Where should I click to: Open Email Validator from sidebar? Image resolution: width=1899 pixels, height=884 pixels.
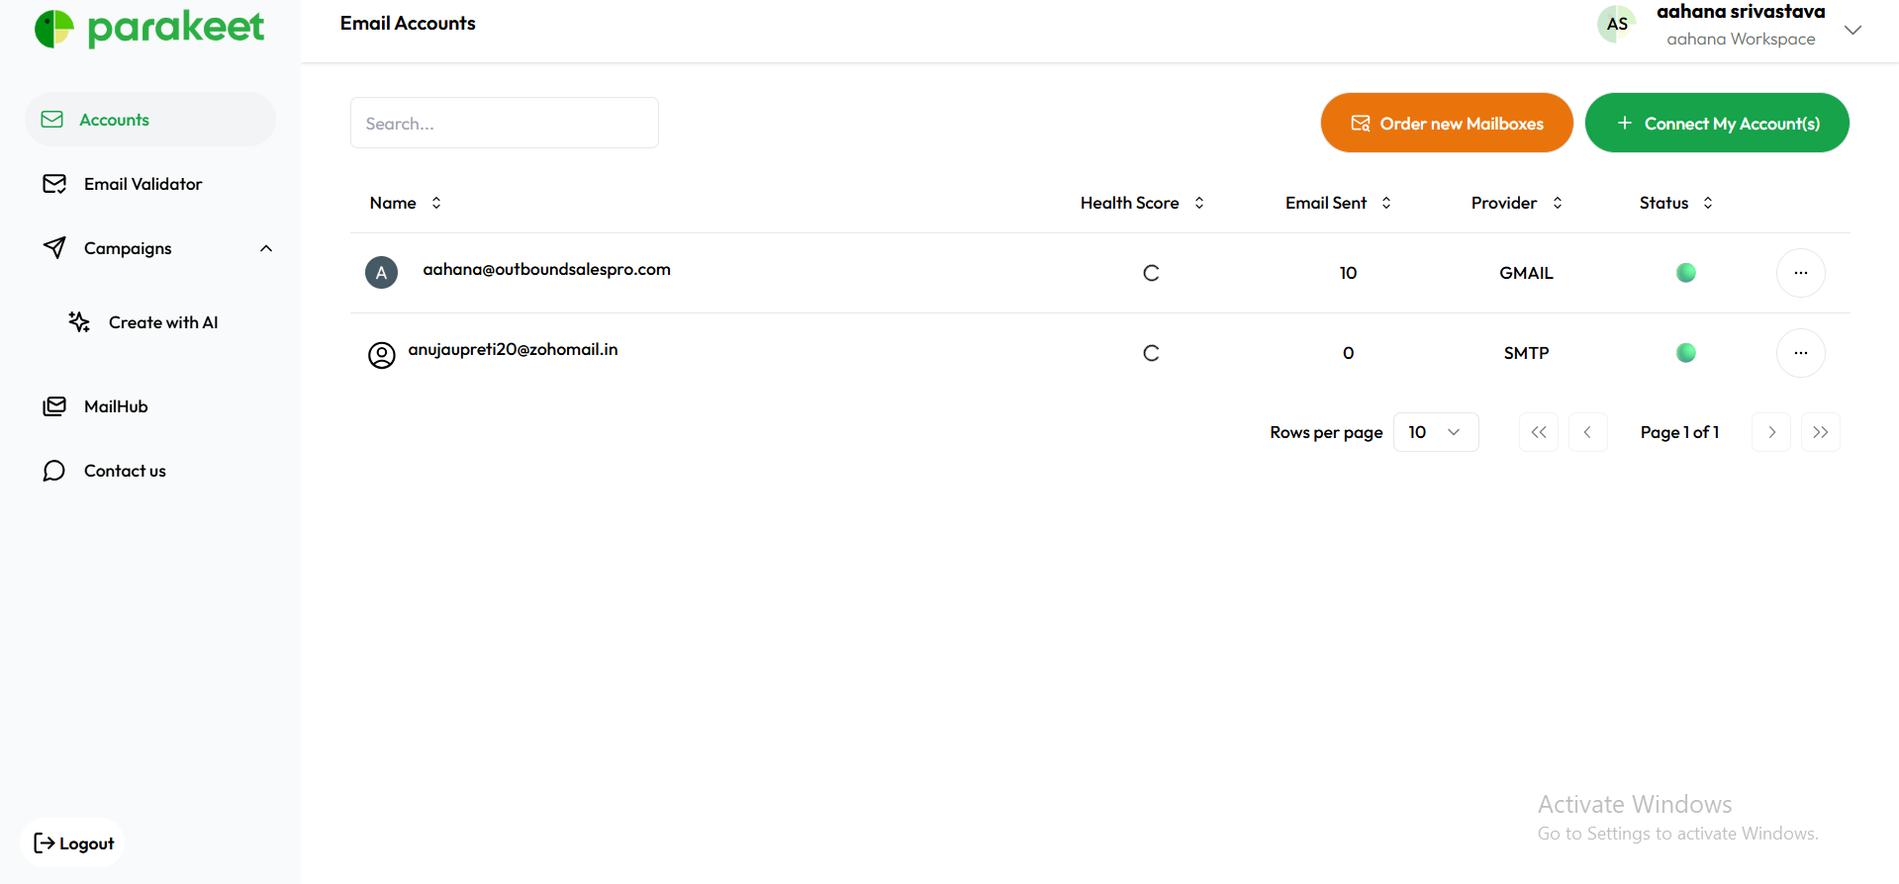[142, 184]
